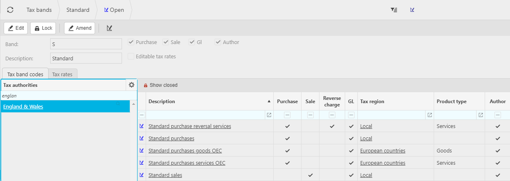Click the open-record icon next to Amend
Screen dimensions: 510x181
click(109, 28)
